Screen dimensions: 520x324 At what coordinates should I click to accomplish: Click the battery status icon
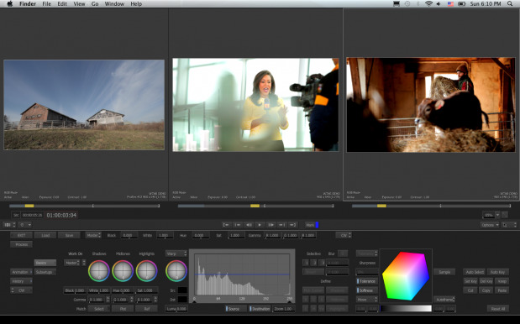(x=462, y=4)
